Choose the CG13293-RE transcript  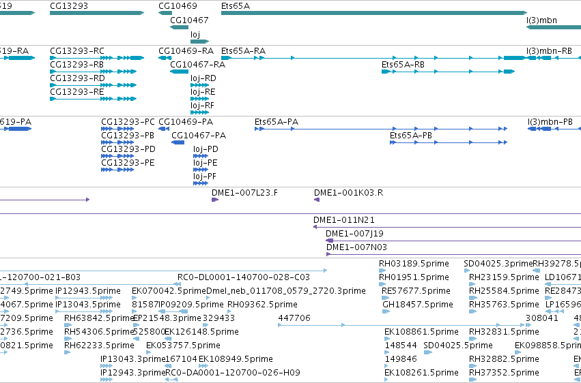point(77,92)
